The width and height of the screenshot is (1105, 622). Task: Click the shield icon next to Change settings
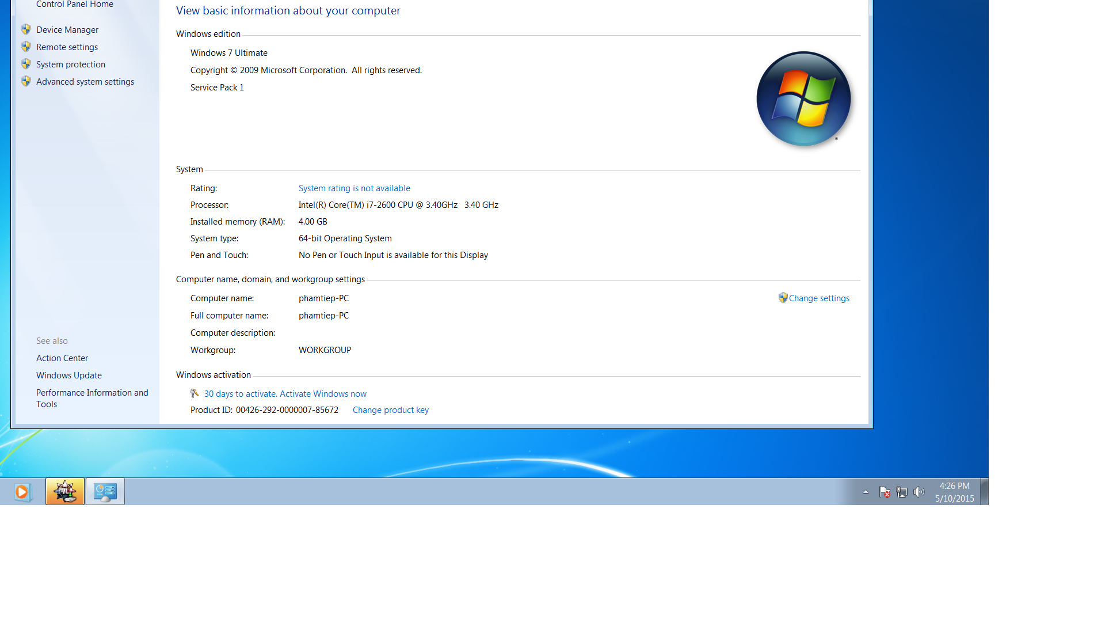[x=783, y=298]
